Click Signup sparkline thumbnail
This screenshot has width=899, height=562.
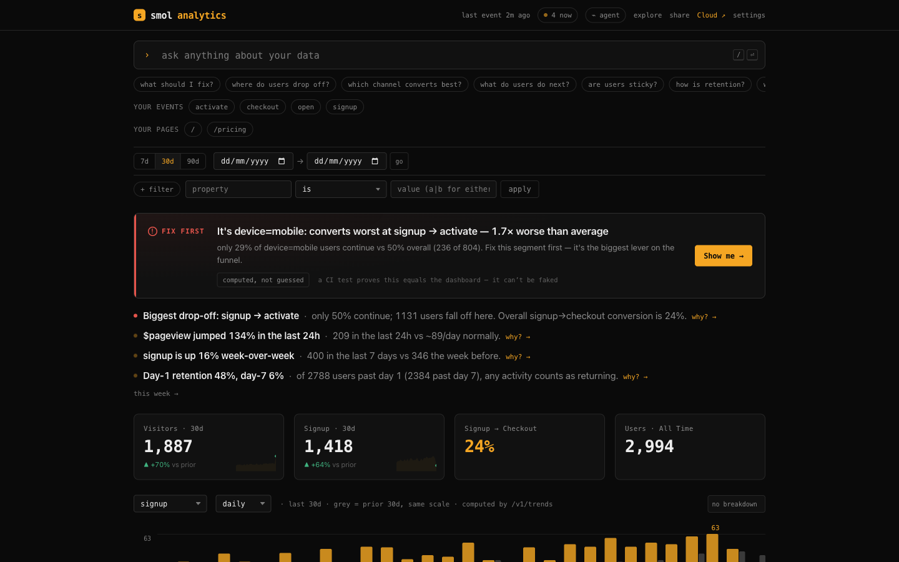point(416,463)
